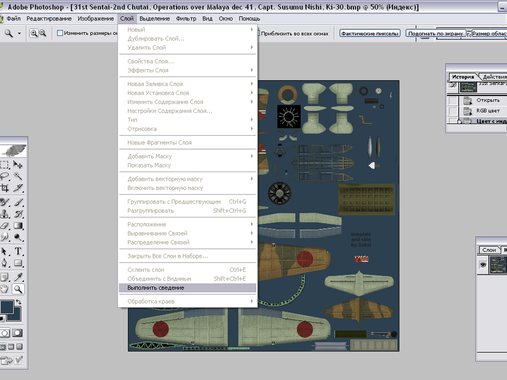The width and height of the screenshot is (507, 380).
Task: Select the Eraser tool
Action: 4,226
